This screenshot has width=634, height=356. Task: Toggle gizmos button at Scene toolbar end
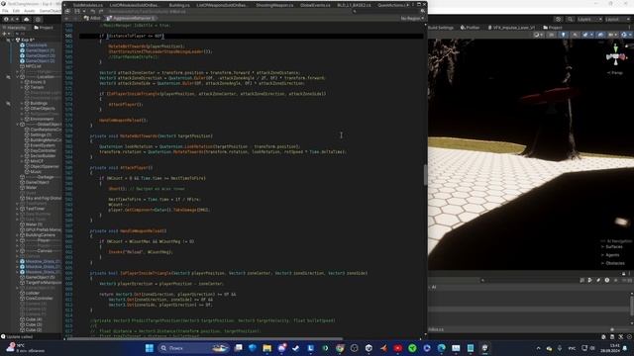pos(625,35)
